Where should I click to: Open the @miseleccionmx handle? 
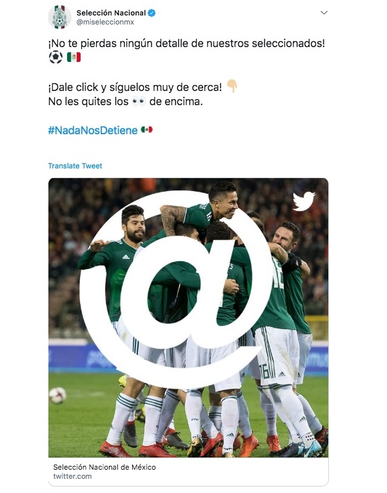pos(105,23)
